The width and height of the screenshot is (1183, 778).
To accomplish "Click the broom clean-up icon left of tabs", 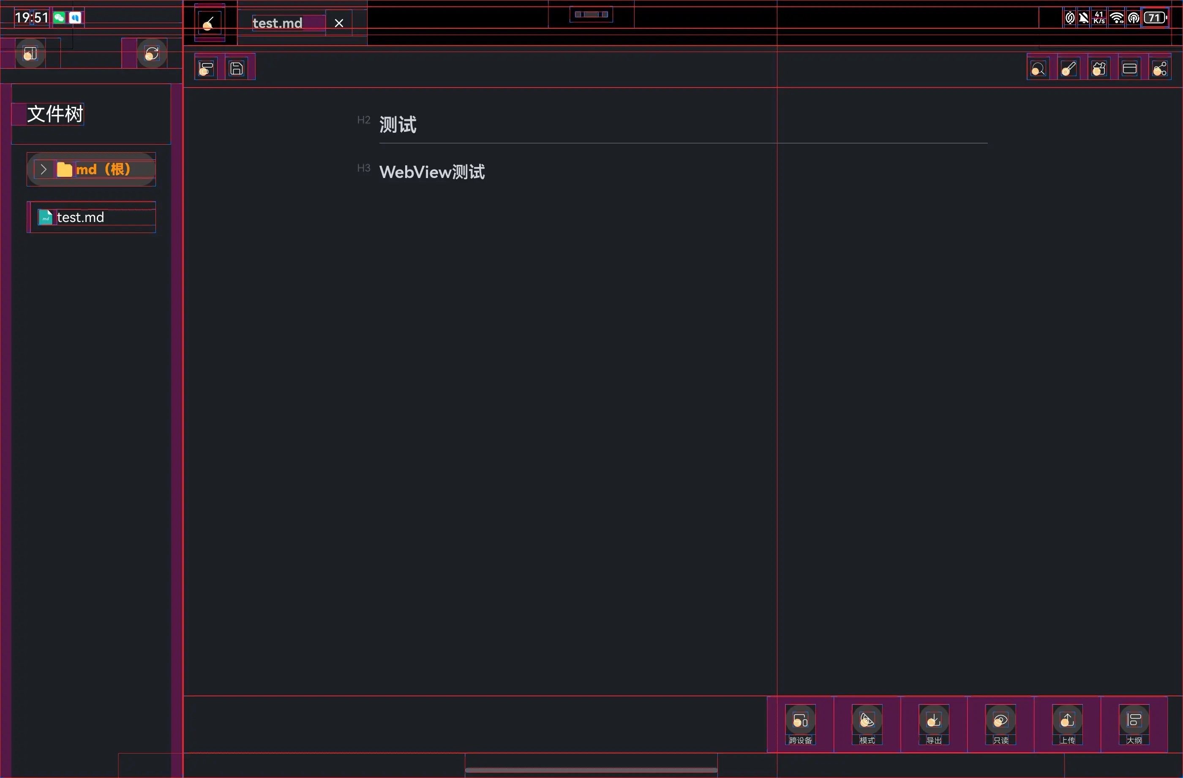I will click(x=209, y=23).
